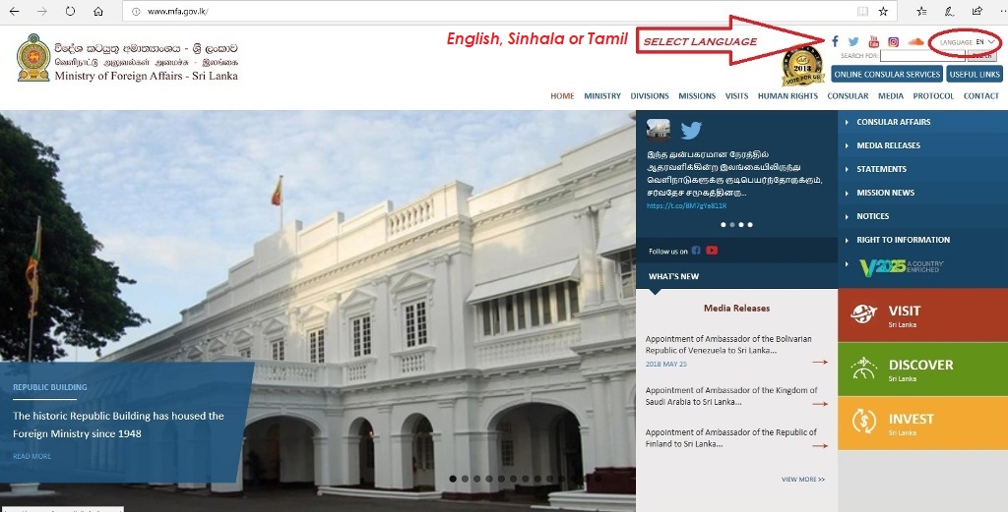Open the Facebook icon in the header
This screenshot has height=512, width=1008.
click(835, 42)
